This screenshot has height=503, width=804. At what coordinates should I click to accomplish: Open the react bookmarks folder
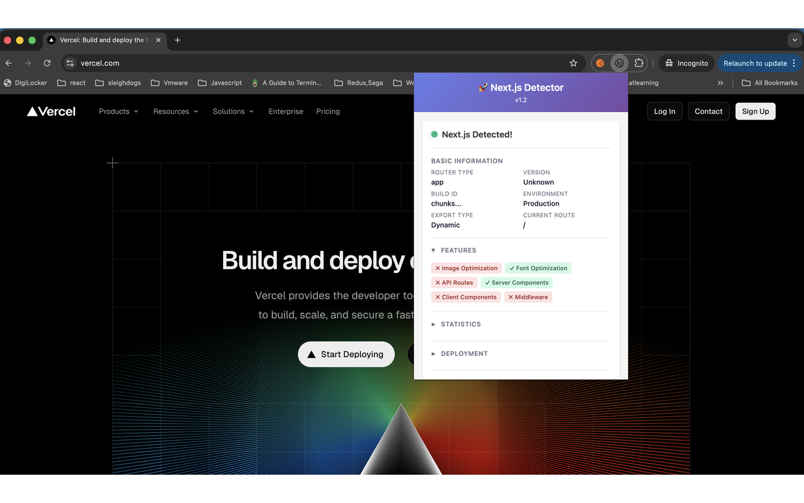[x=71, y=82]
